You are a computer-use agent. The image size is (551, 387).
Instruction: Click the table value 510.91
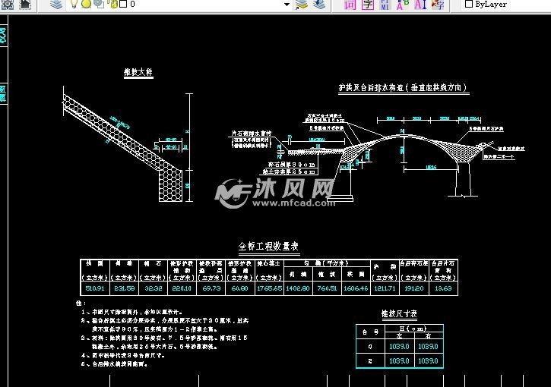point(95,288)
